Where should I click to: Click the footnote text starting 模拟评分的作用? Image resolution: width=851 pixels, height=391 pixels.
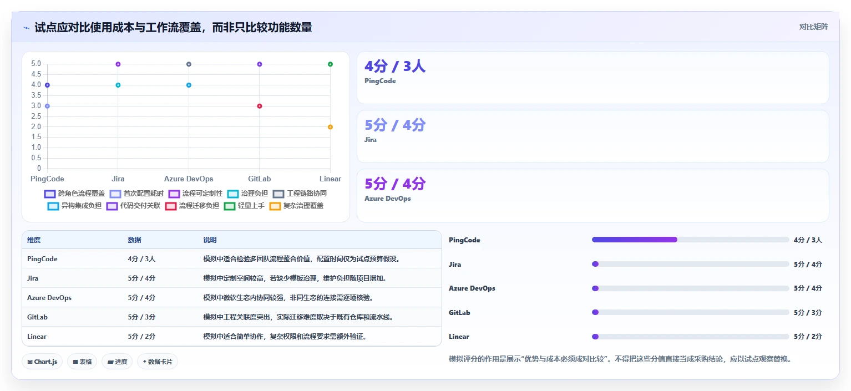pos(620,359)
